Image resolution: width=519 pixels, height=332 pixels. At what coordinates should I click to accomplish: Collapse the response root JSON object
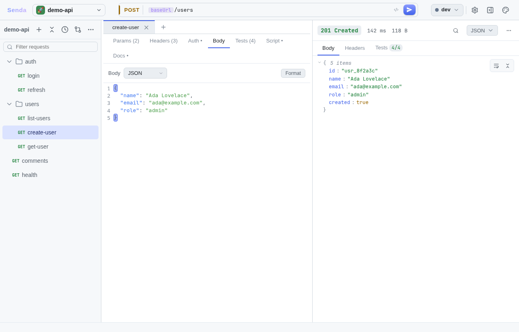point(320,63)
